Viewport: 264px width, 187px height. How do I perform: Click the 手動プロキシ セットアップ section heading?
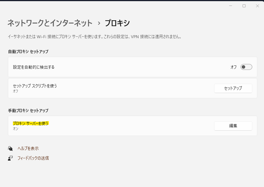pyautogui.click(x=28, y=111)
